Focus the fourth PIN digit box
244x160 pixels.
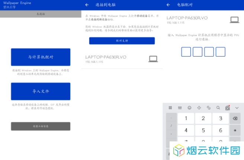tap(221, 52)
